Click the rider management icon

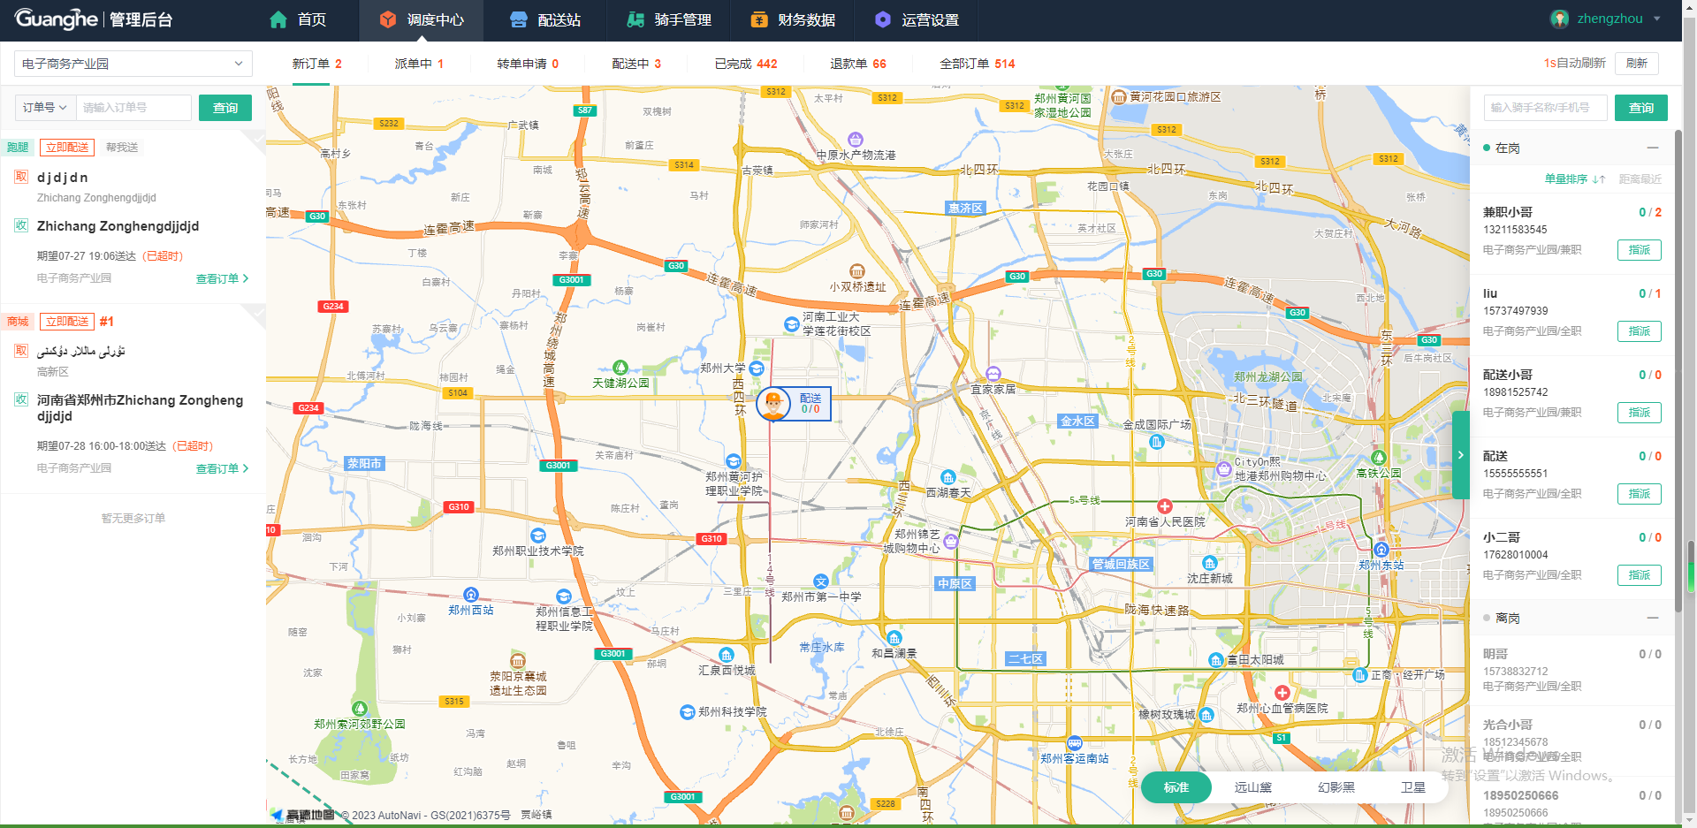(635, 19)
